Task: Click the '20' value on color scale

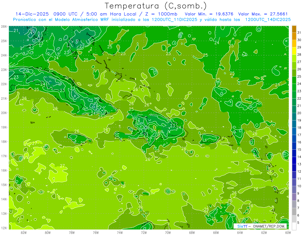Action: [x=299, y=113]
